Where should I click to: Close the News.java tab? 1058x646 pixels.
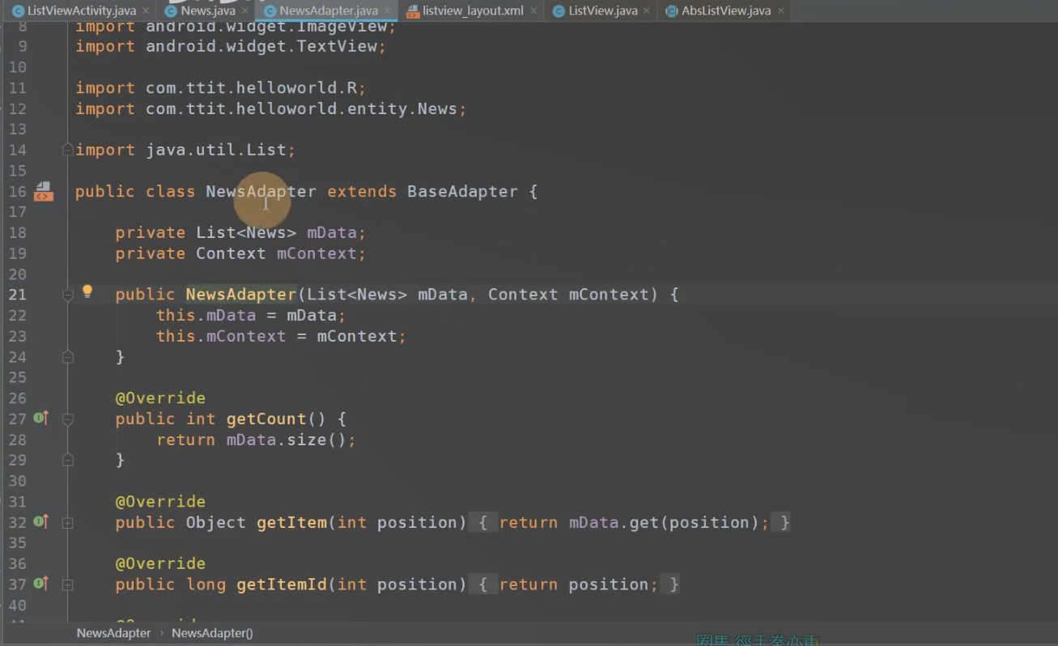244,11
